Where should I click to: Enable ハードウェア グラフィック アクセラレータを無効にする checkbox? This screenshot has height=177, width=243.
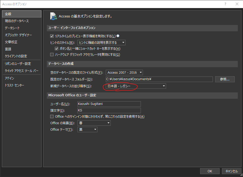click(x=52, y=54)
